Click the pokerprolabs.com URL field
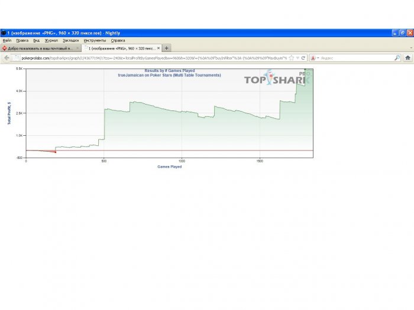This screenshot has height=310, width=414. pos(154,58)
